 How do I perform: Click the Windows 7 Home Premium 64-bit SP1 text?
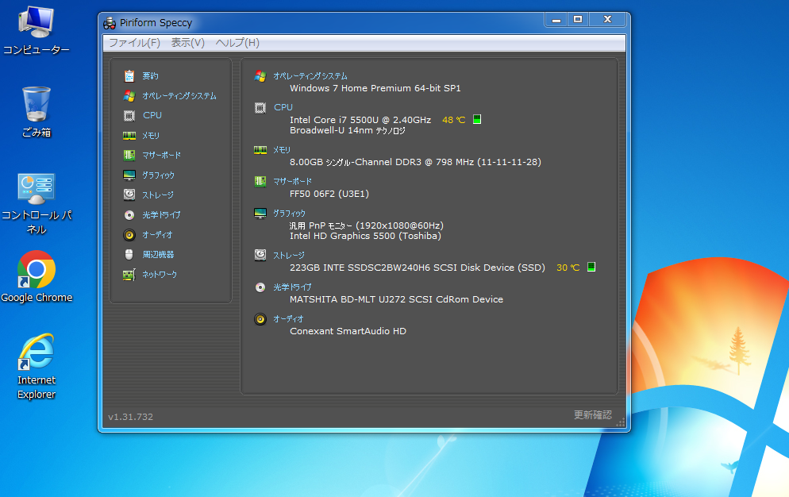tap(375, 88)
